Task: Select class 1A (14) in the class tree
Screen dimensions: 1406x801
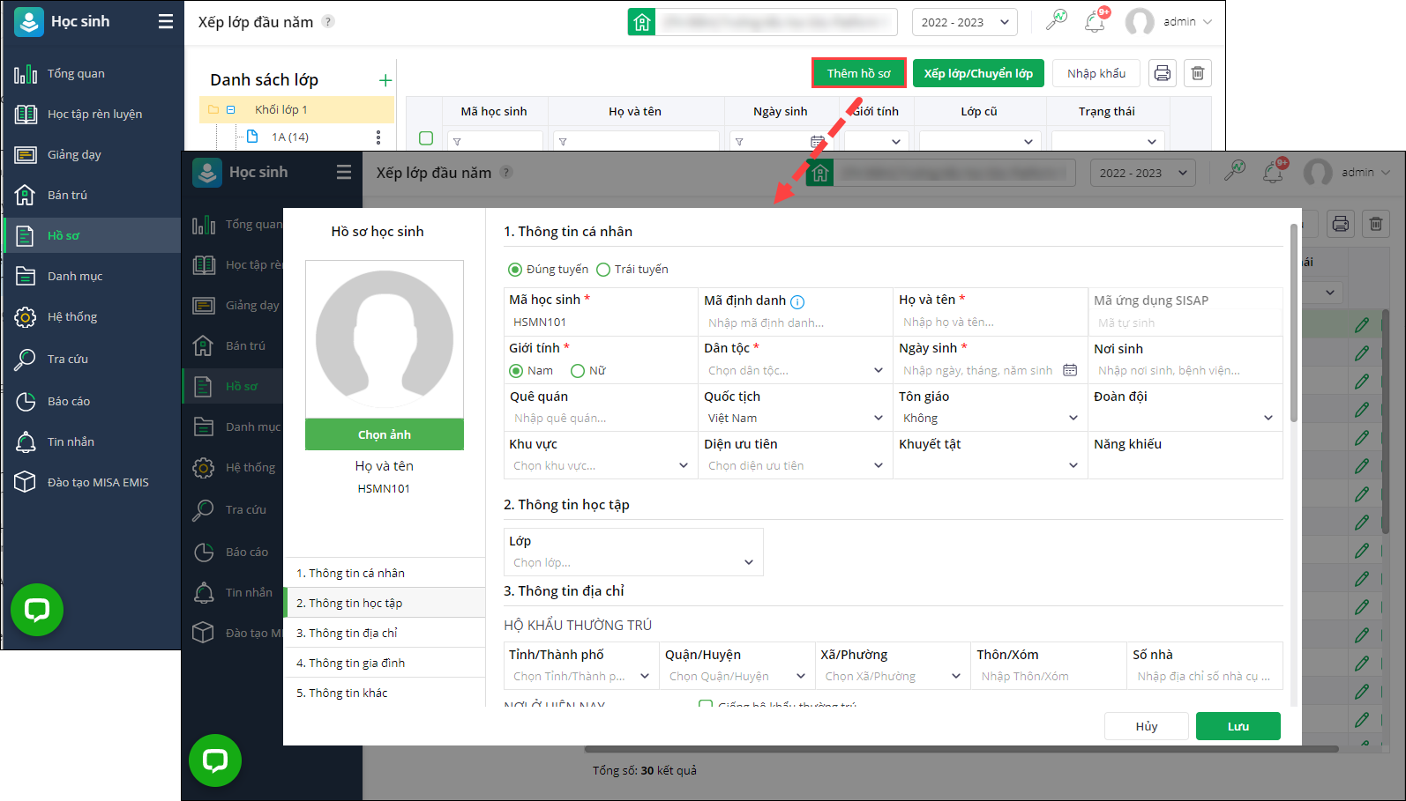Action: click(290, 137)
